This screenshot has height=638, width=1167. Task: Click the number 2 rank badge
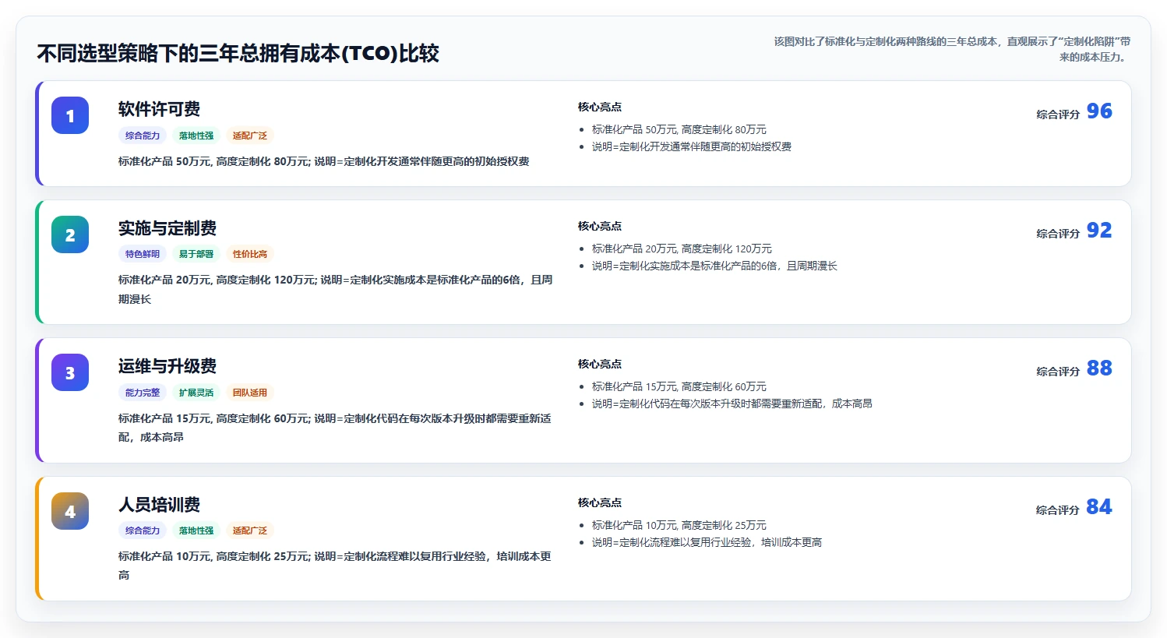[x=70, y=234]
